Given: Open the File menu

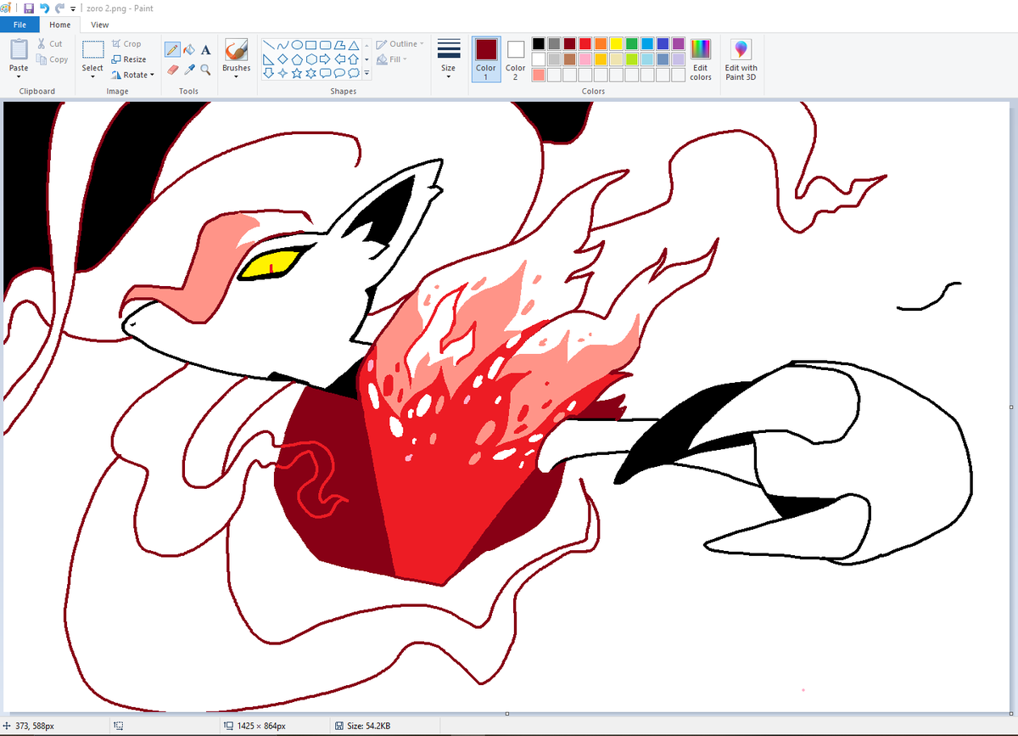Looking at the screenshot, I should (x=19, y=25).
